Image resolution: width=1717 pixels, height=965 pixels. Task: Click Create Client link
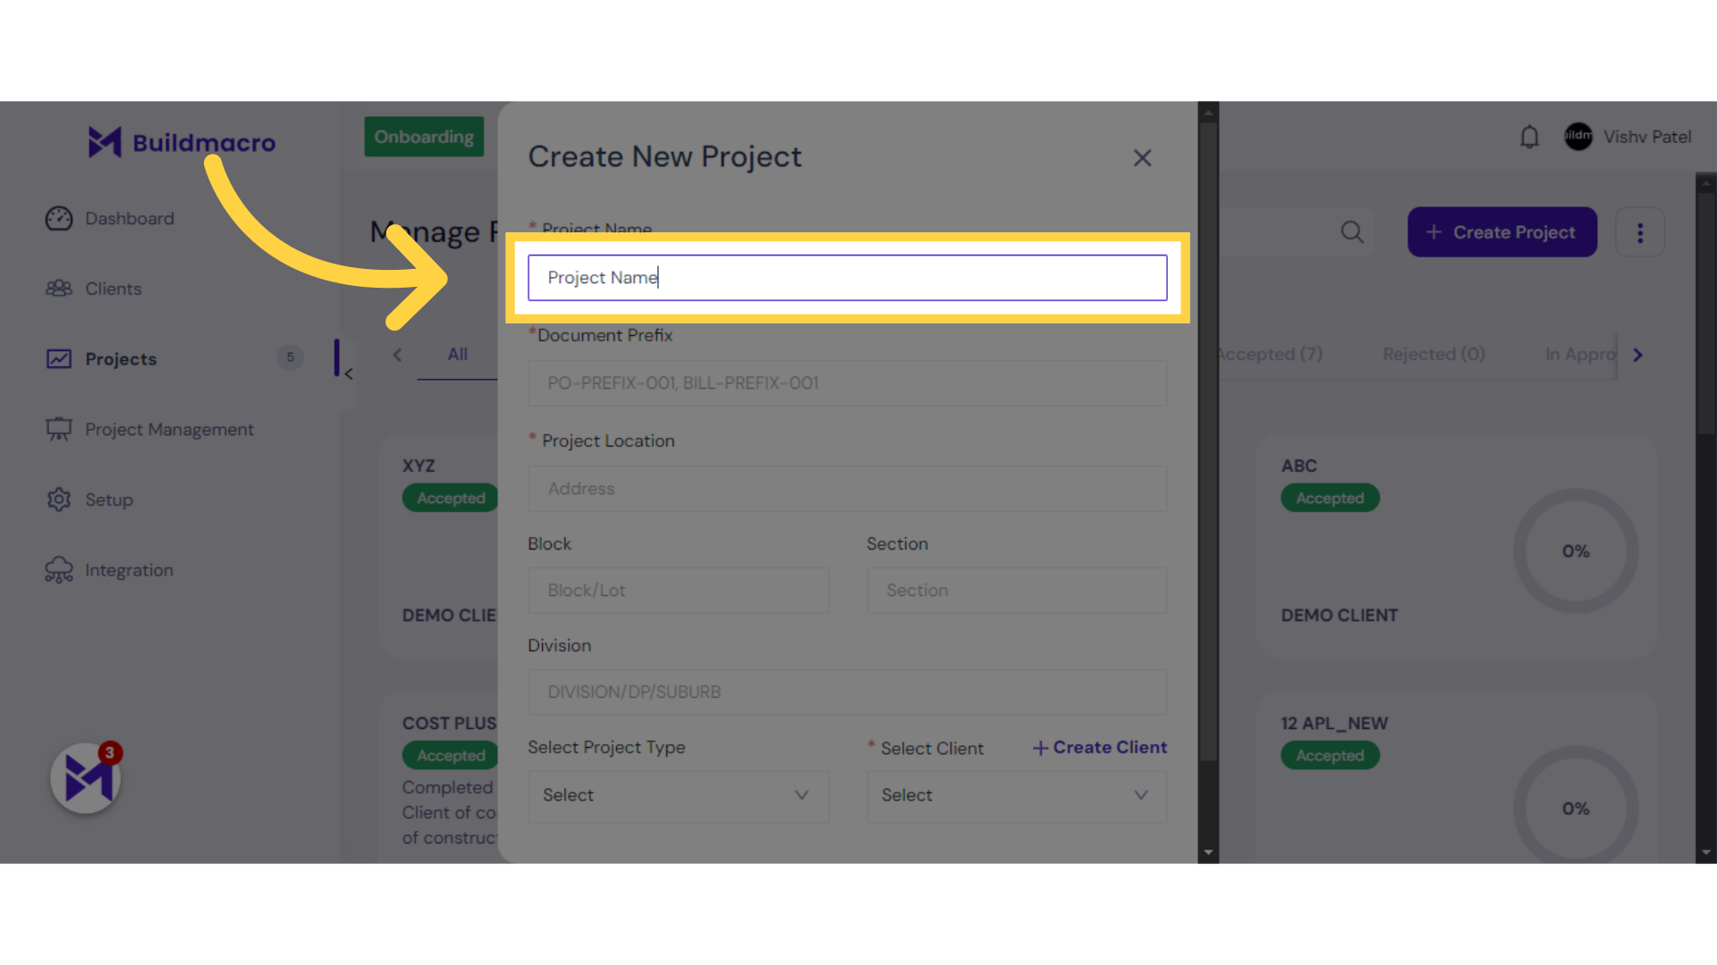point(1099,747)
